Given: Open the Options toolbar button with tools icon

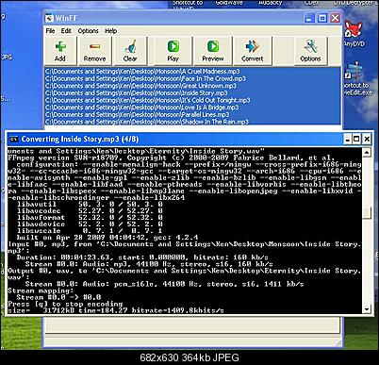Looking at the screenshot, I should point(310,51).
